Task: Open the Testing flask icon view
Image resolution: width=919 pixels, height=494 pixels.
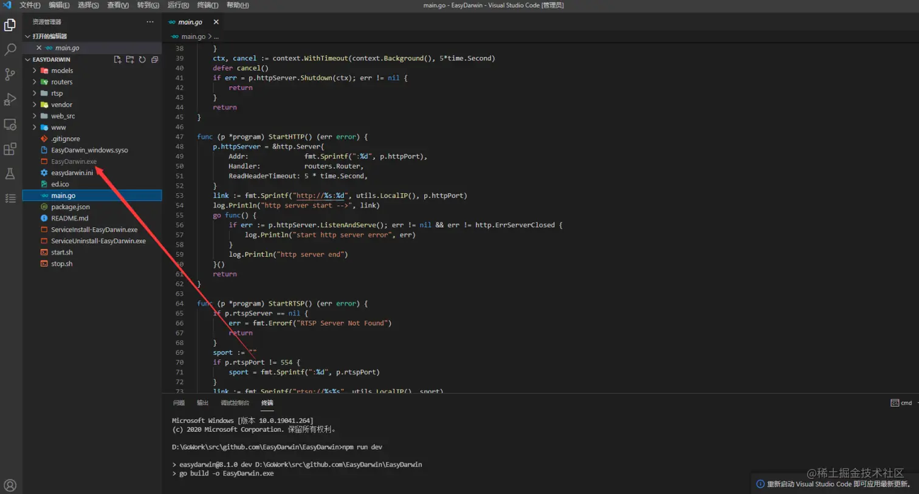Action: pos(10,174)
